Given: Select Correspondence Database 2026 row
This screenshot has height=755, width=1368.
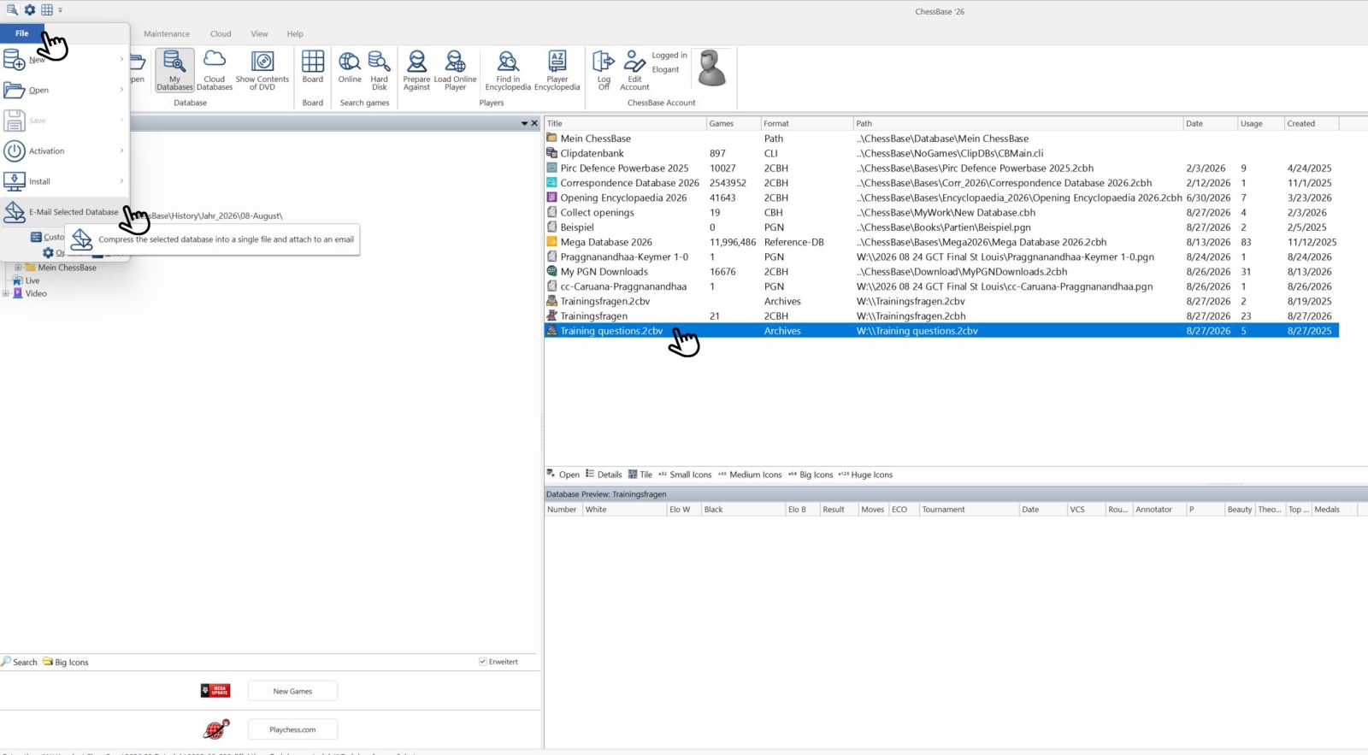Looking at the screenshot, I should pos(941,183).
